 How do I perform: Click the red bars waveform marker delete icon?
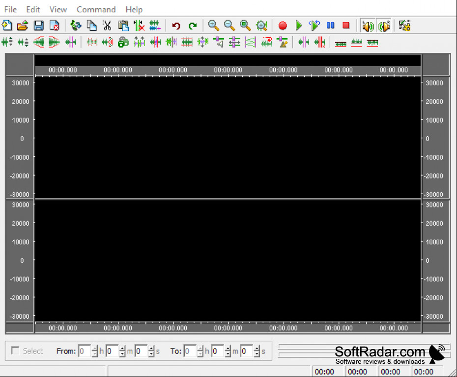click(x=320, y=42)
